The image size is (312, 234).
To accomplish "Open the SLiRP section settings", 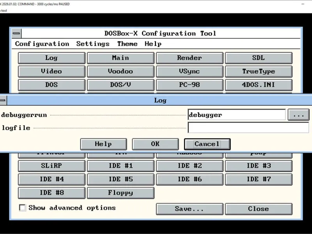I will tap(51, 166).
